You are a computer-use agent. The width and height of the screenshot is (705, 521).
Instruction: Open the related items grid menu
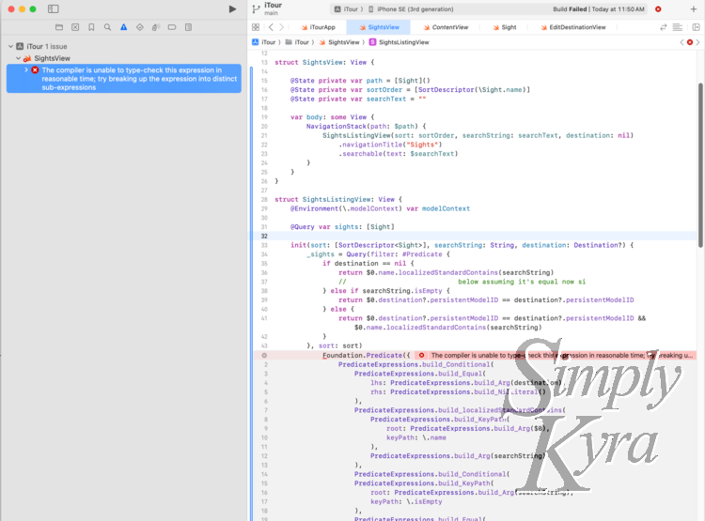pos(256,27)
